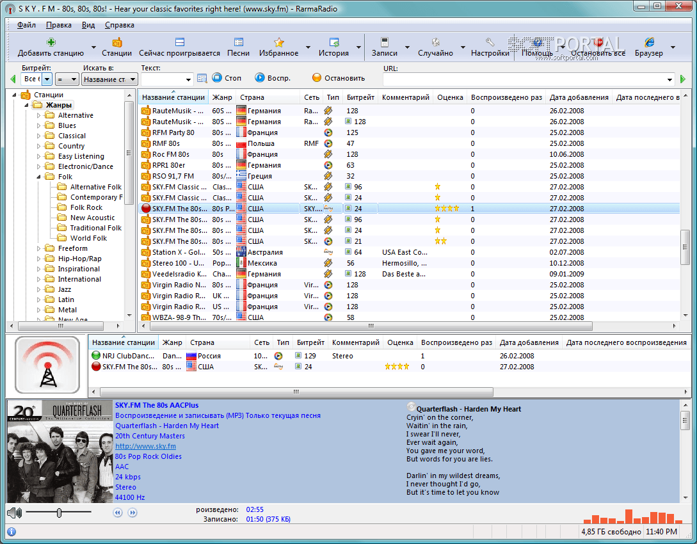Expand the Jazz genre folder
This screenshot has width=697, height=544.
tap(39, 289)
